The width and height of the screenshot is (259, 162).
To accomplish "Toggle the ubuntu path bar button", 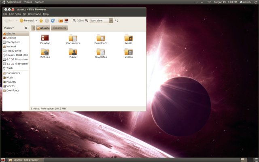I will [x=43, y=28].
